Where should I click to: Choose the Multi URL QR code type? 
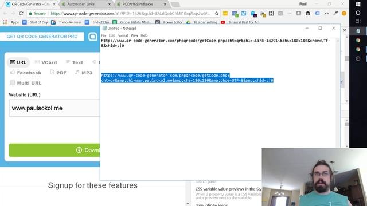point(26,83)
